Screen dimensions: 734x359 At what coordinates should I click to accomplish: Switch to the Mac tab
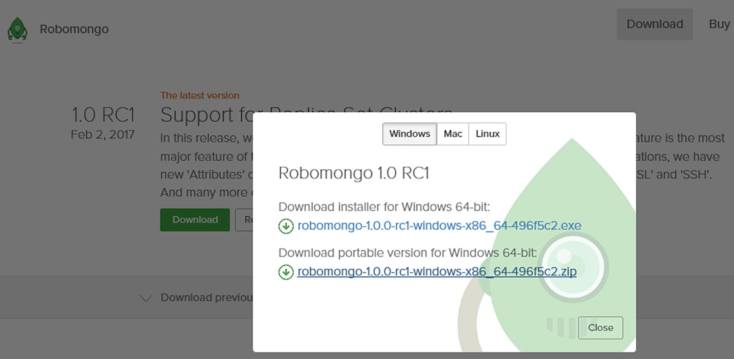click(x=453, y=134)
